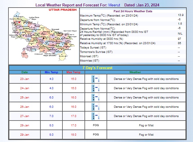Screen dimensions: 193x142
Task: Click the red Meerut marker on the map
Action: [19, 22]
